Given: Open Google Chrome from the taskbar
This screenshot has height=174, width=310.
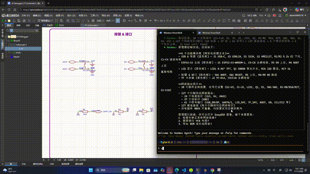Looking at the screenshot, I should pos(212,170).
